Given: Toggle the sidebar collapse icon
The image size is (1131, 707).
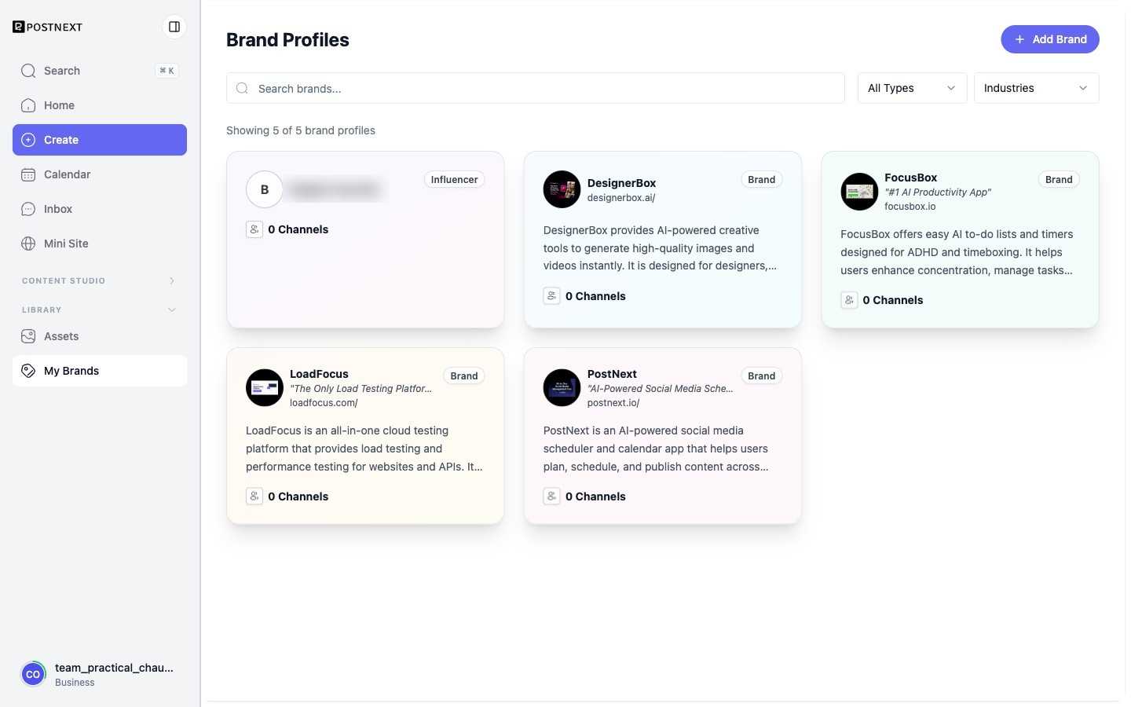Looking at the screenshot, I should point(174,27).
